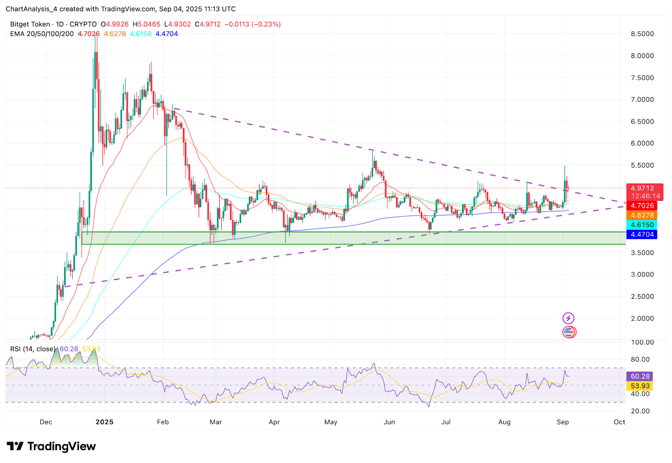Click the orange EMA 50 price label

click(x=643, y=215)
